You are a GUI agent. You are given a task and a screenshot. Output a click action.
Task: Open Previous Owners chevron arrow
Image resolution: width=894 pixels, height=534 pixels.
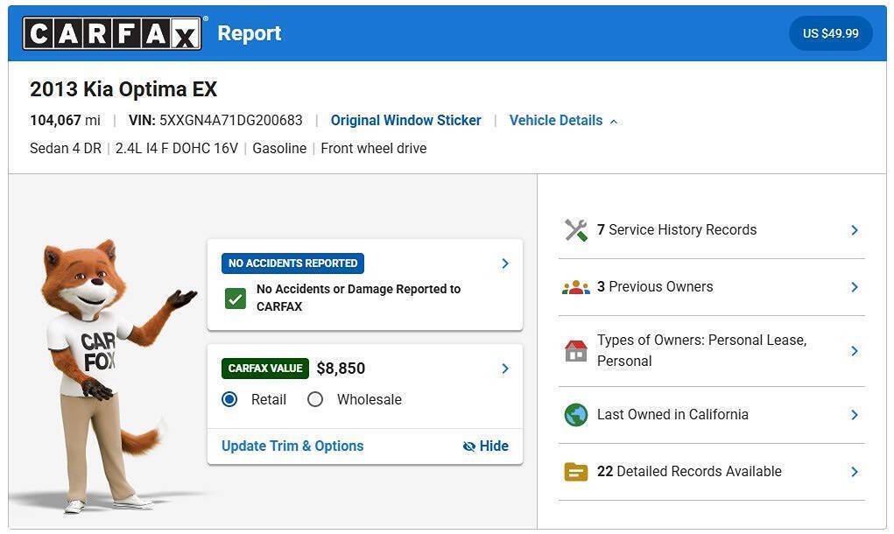click(x=854, y=287)
